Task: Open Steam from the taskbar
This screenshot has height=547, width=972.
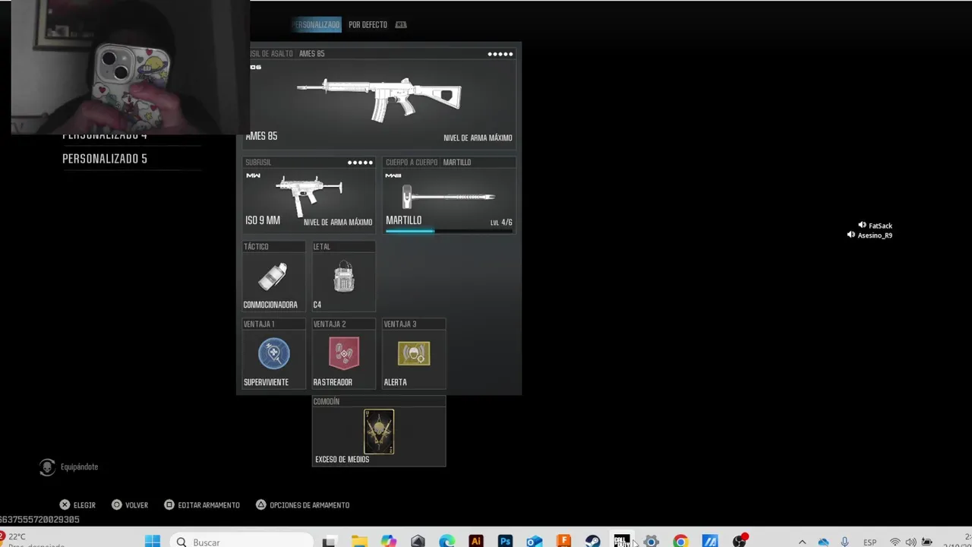Action: (592, 542)
